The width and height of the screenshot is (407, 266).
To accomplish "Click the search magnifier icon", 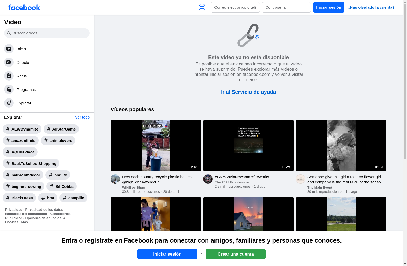I will [9, 33].
